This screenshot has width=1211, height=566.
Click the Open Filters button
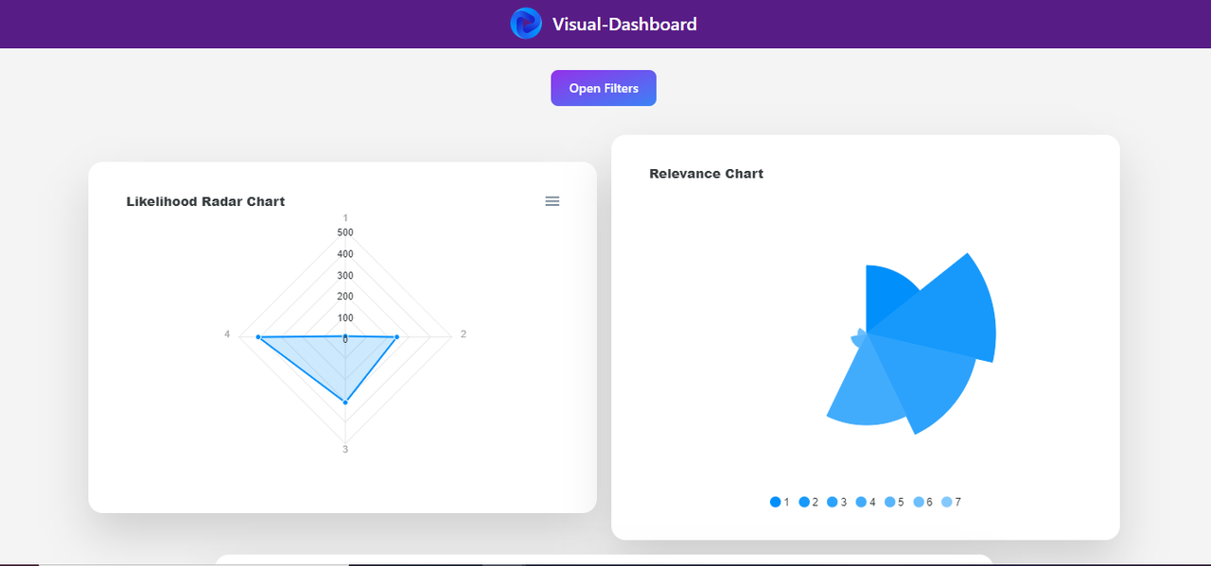point(604,88)
